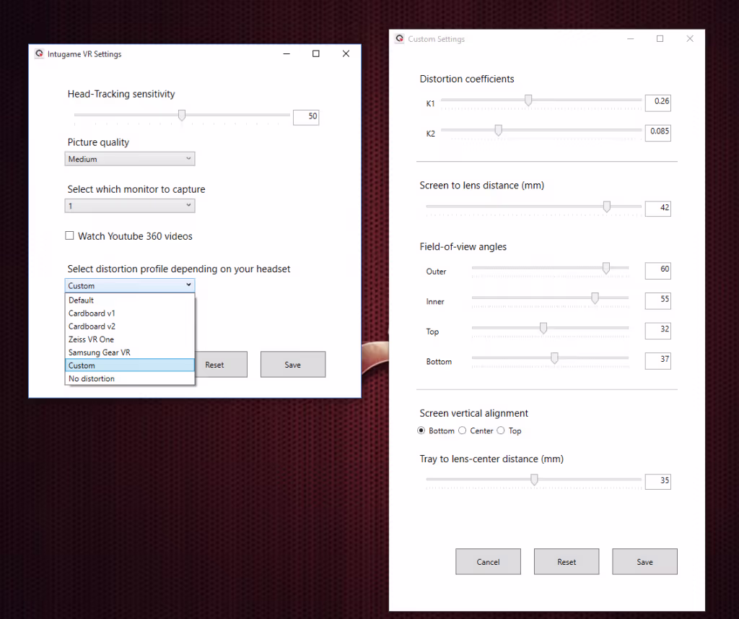The height and width of the screenshot is (619, 739).
Task: Close the Intugame VR Settings window
Action: 346,53
